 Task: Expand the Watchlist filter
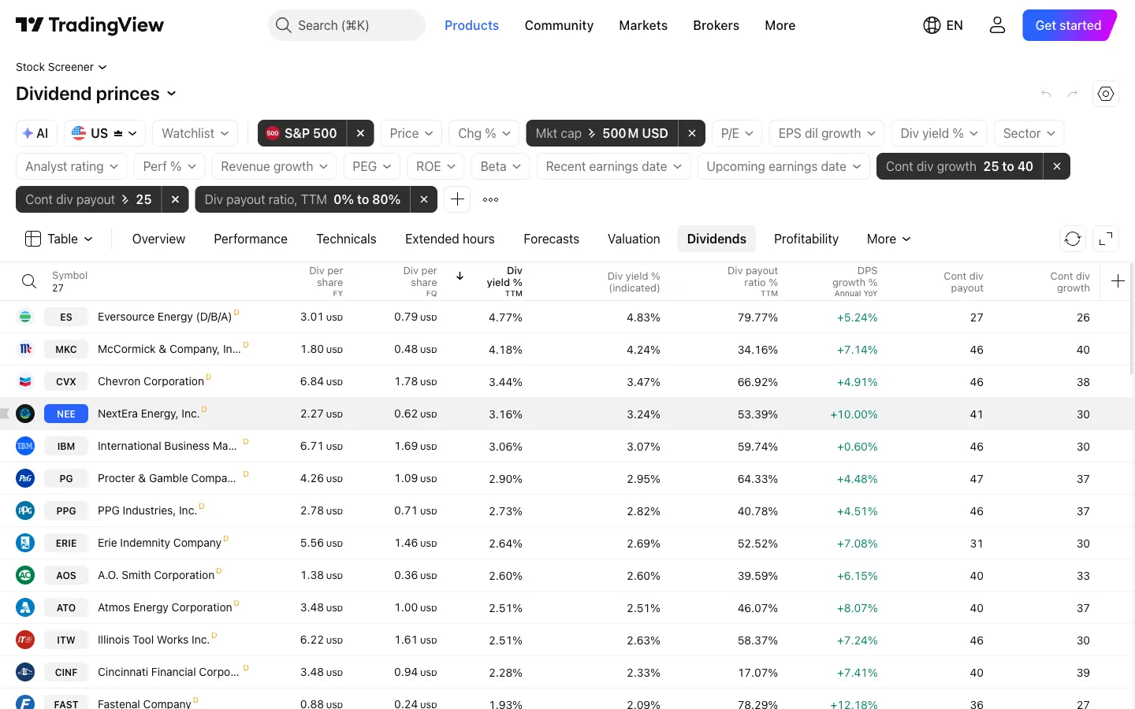(195, 133)
